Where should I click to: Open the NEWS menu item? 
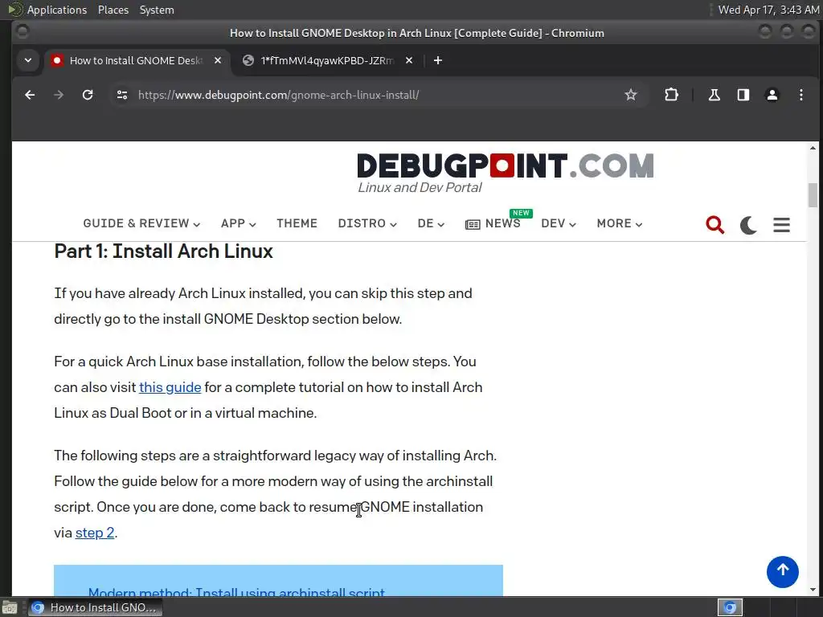point(493,223)
